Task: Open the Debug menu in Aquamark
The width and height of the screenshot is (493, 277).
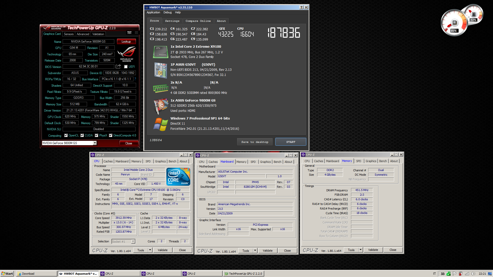Action: click(167, 12)
